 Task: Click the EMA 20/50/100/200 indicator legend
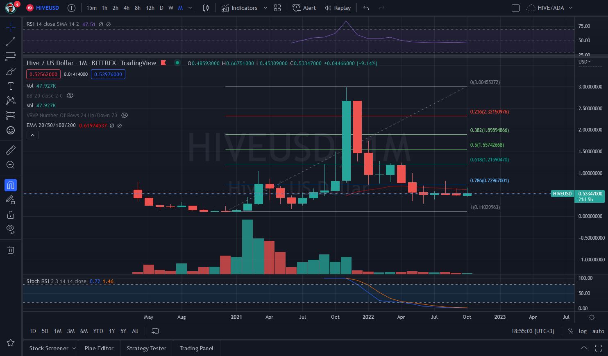point(51,125)
